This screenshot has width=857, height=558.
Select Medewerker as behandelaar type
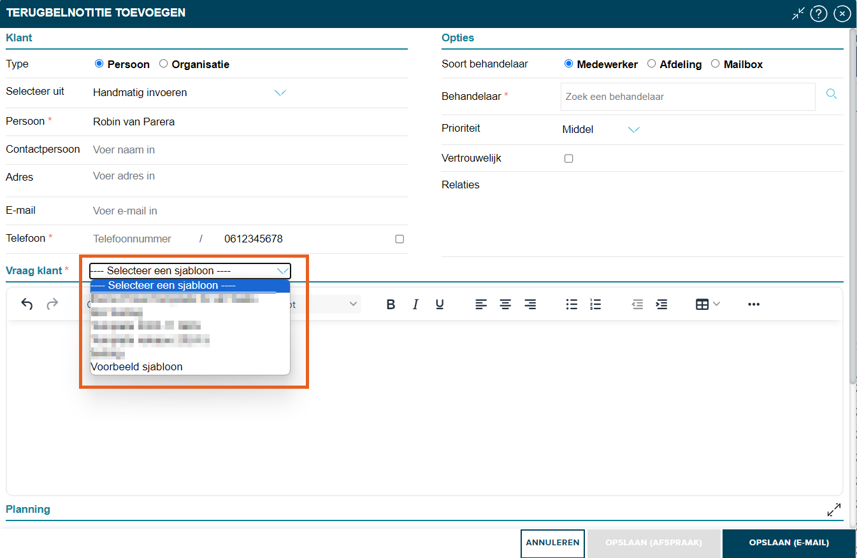click(568, 64)
